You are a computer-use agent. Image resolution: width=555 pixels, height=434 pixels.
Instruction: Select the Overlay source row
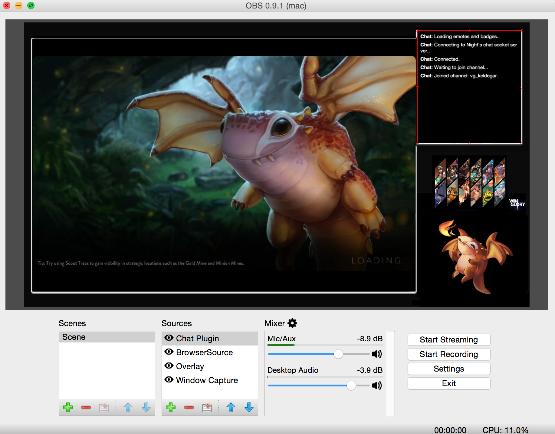[x=210, y=366]
